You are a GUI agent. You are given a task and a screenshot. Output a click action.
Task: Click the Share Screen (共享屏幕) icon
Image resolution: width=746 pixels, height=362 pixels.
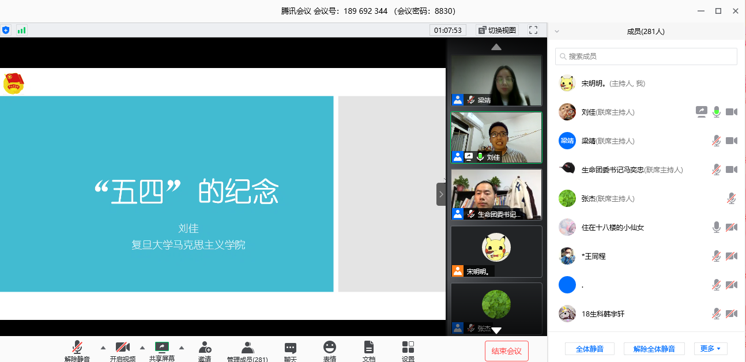[162, 348]
